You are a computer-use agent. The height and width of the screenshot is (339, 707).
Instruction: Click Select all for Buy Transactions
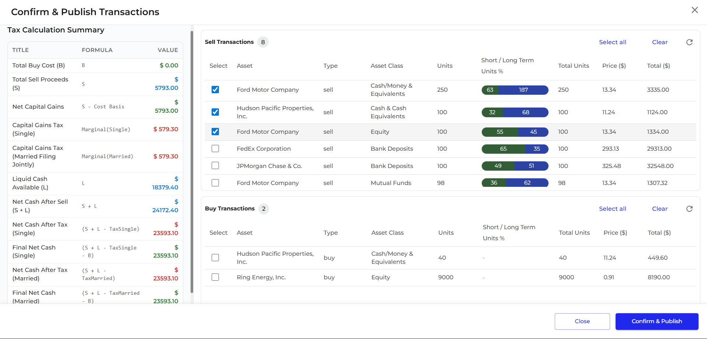tap(612, 209)
